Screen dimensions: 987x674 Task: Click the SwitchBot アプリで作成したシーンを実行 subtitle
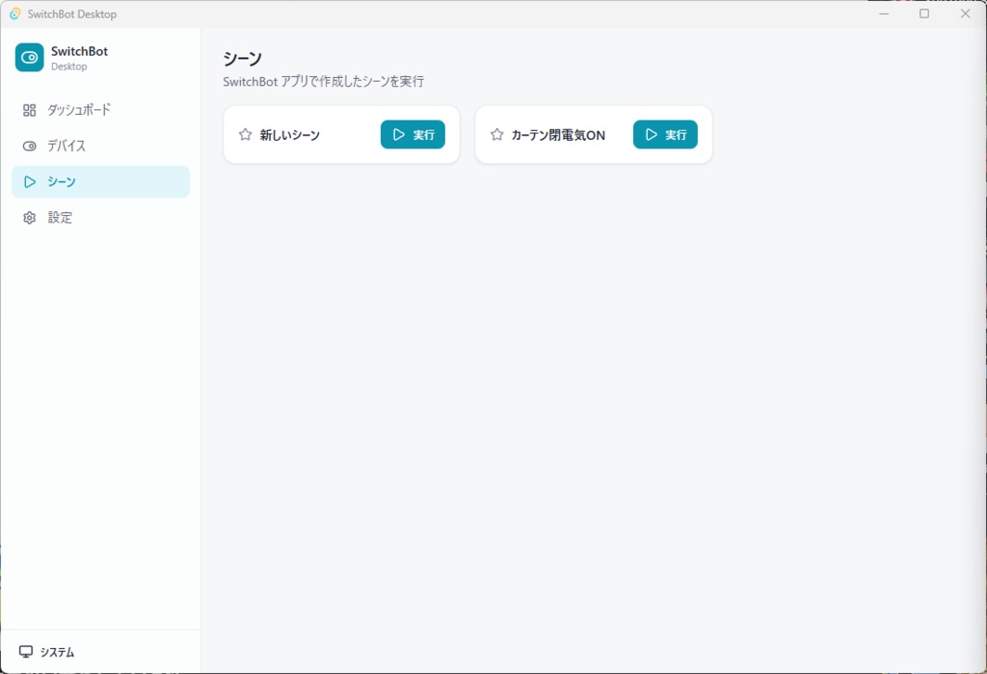pos(324,81)
